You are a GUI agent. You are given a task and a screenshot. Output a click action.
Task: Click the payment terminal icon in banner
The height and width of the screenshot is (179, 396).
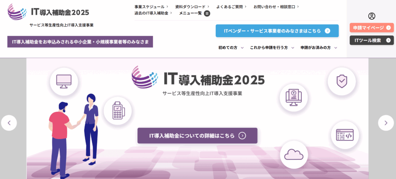coord(117,111)
